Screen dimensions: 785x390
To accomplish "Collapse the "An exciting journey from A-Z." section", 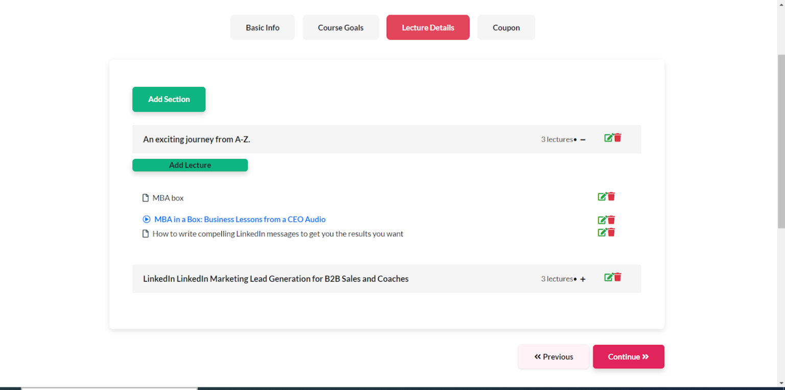I will tap(583, 139).
